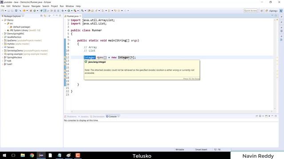Expand the (default package) node
Image resolution: width=284 pixels, height=159 pixels.
(x=8, y=27)
